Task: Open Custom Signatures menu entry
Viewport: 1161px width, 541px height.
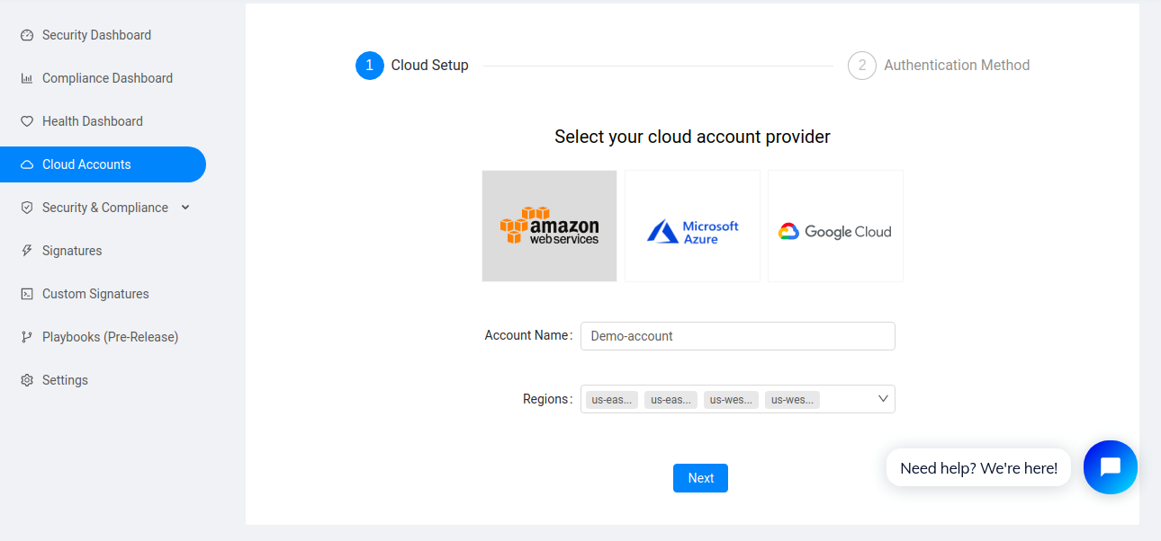Action: 95,294
